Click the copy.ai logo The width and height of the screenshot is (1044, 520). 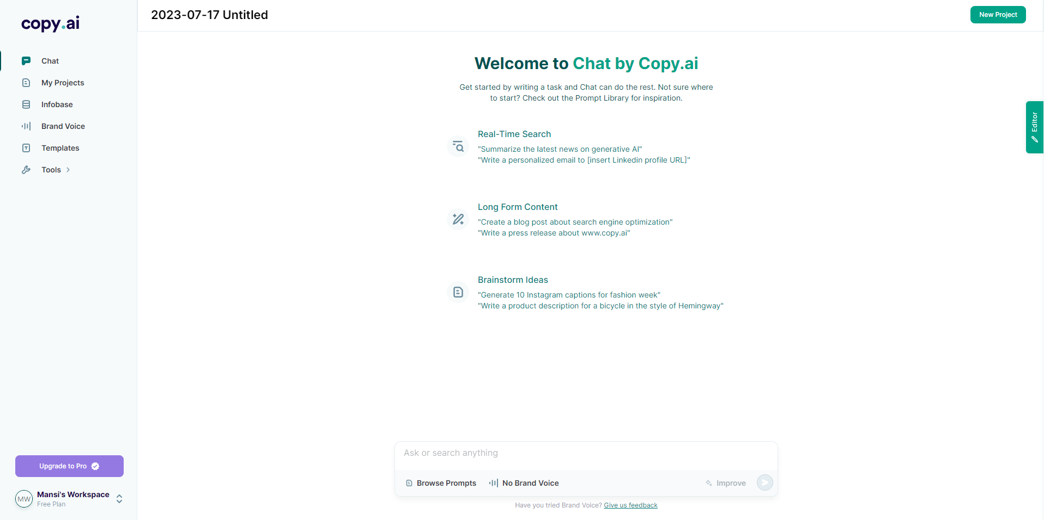coord(50,23)
